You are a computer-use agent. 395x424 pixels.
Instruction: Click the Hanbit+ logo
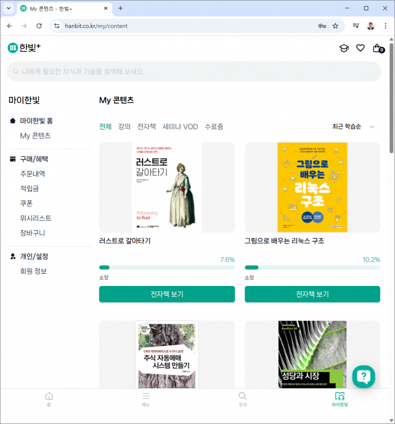(24, 48)
